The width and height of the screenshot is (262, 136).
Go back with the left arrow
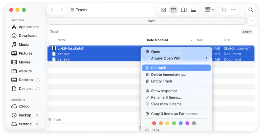tap(52, 10)
